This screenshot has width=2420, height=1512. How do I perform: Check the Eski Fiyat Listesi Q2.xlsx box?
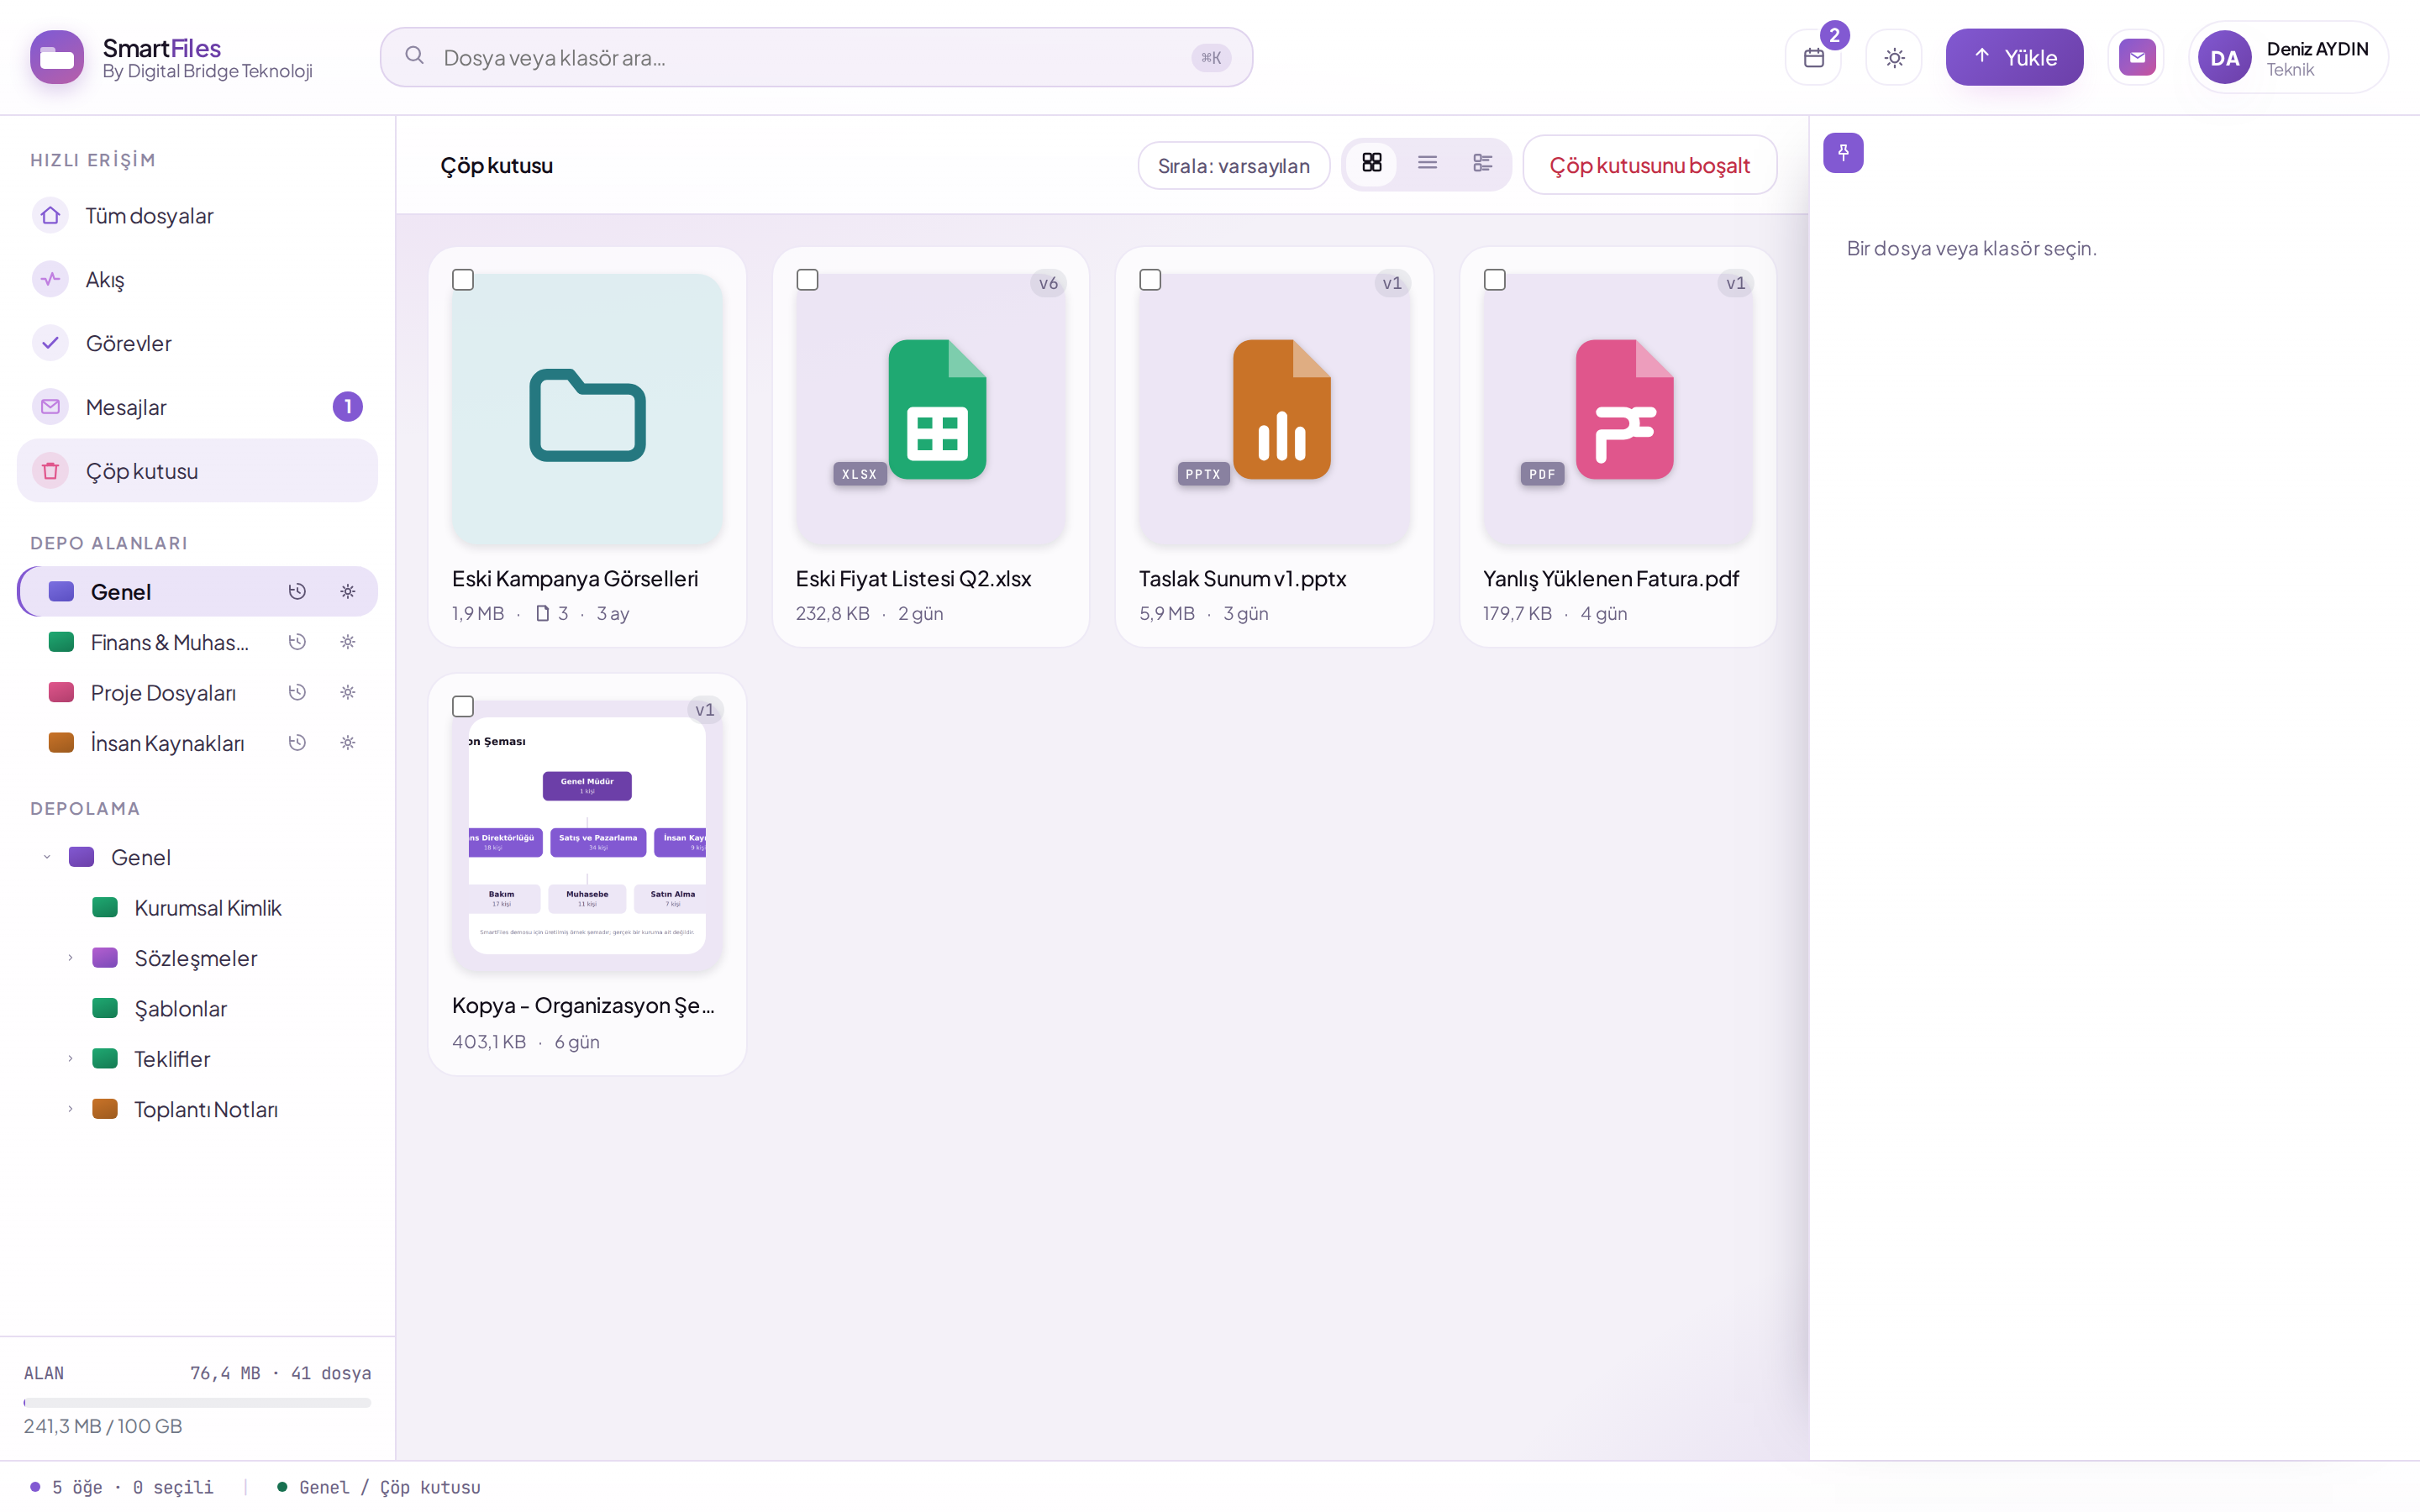pos(807,280)
